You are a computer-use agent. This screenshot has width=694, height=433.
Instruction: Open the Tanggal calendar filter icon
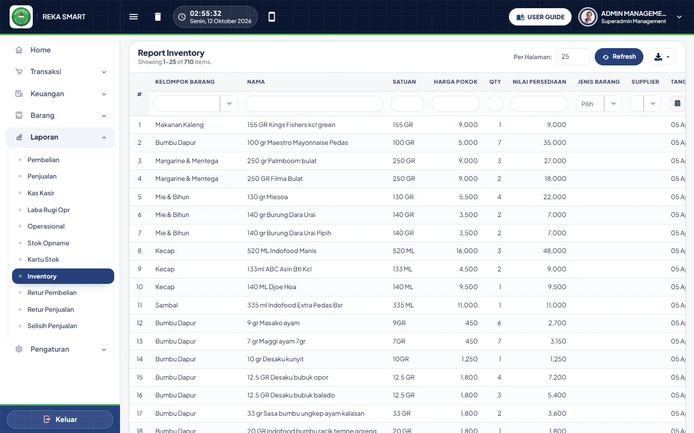(677, 103)
